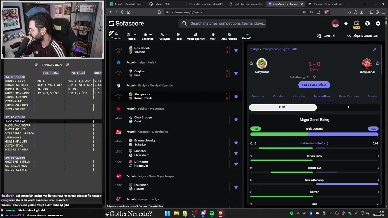Viewport: 388px width, 218px height.
Task: Select the Futbol sport icon
Action: pyautogui.click(x=132, y=36)
